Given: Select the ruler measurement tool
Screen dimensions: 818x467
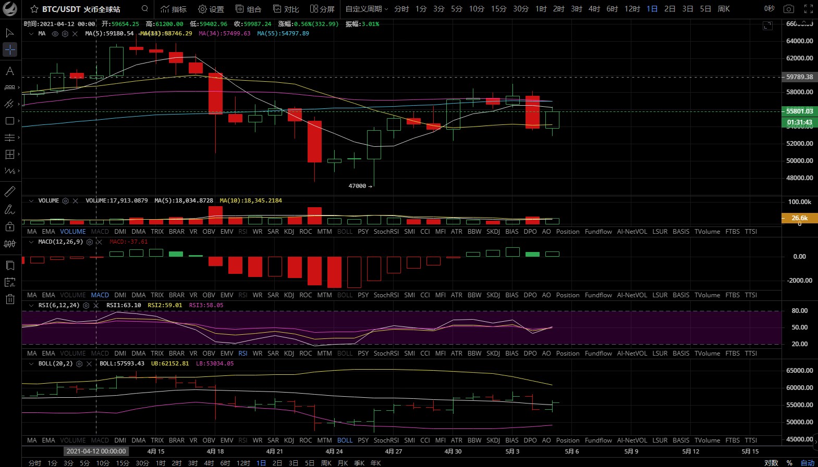Looking at the screenshot, I should tap(9, 192).
